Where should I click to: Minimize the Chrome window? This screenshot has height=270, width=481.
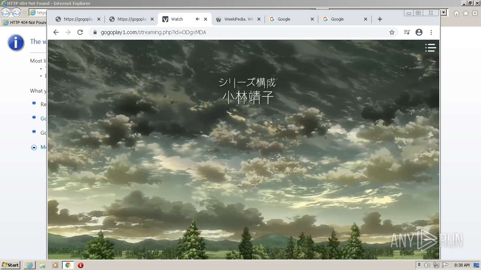(408, 13)
